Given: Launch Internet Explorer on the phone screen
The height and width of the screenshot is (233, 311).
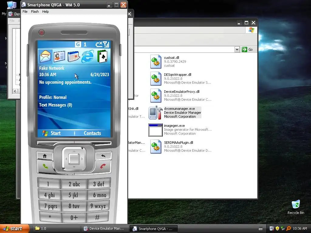Looking at the screenshot, I should pyautogui.click(x=87, y=56).
